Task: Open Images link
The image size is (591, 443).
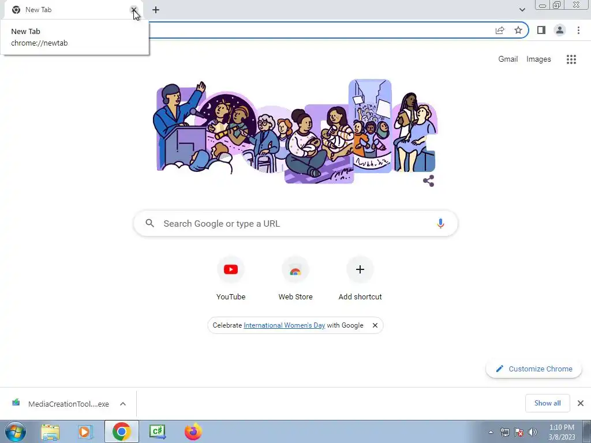Action: pos(538,59)
